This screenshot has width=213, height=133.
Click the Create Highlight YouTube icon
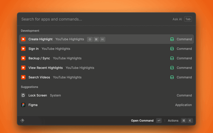(x=23, y=39)
